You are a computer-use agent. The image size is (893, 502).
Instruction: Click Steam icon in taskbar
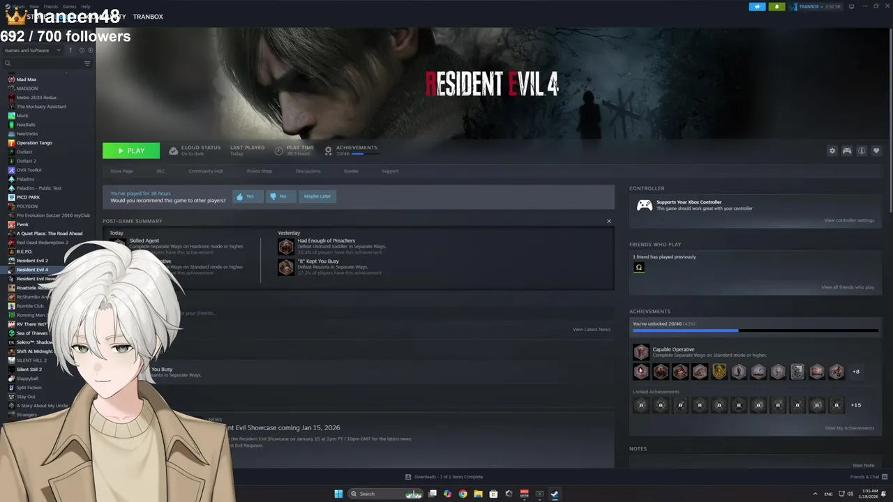555,494
